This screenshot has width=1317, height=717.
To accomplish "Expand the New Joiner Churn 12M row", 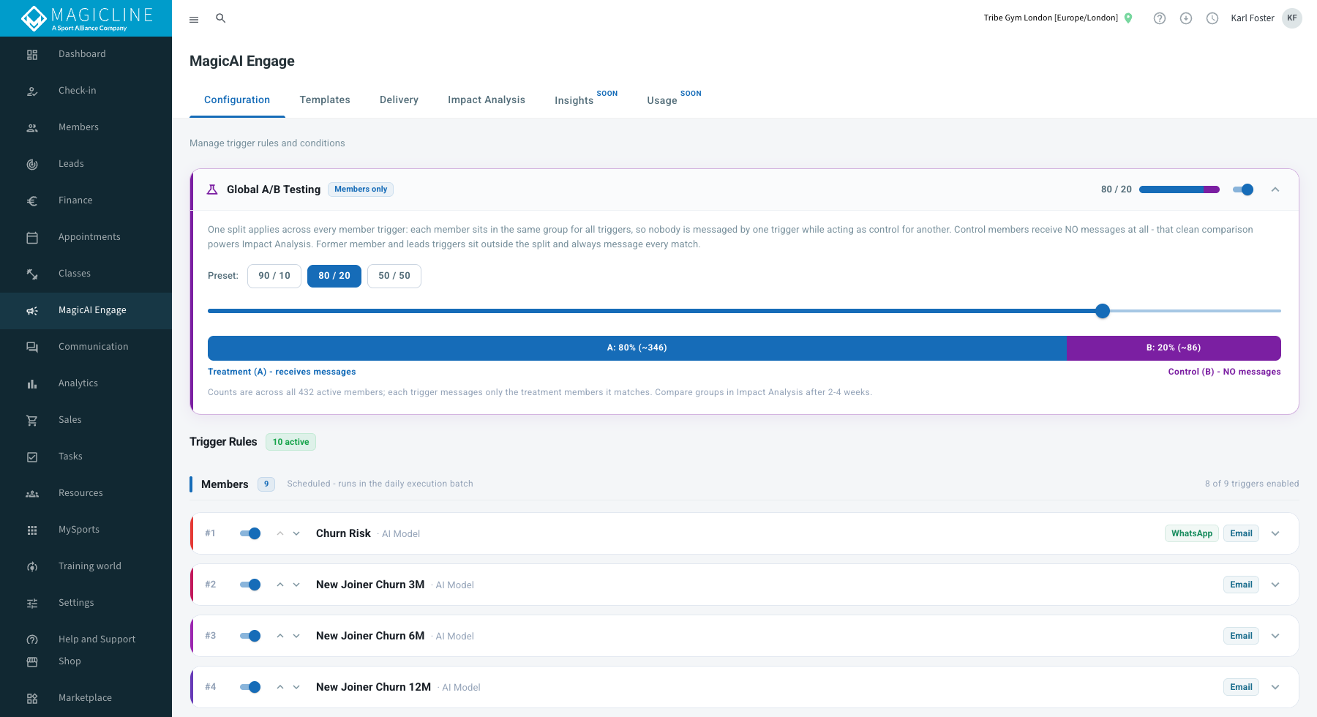I will tap(1275, 687).
